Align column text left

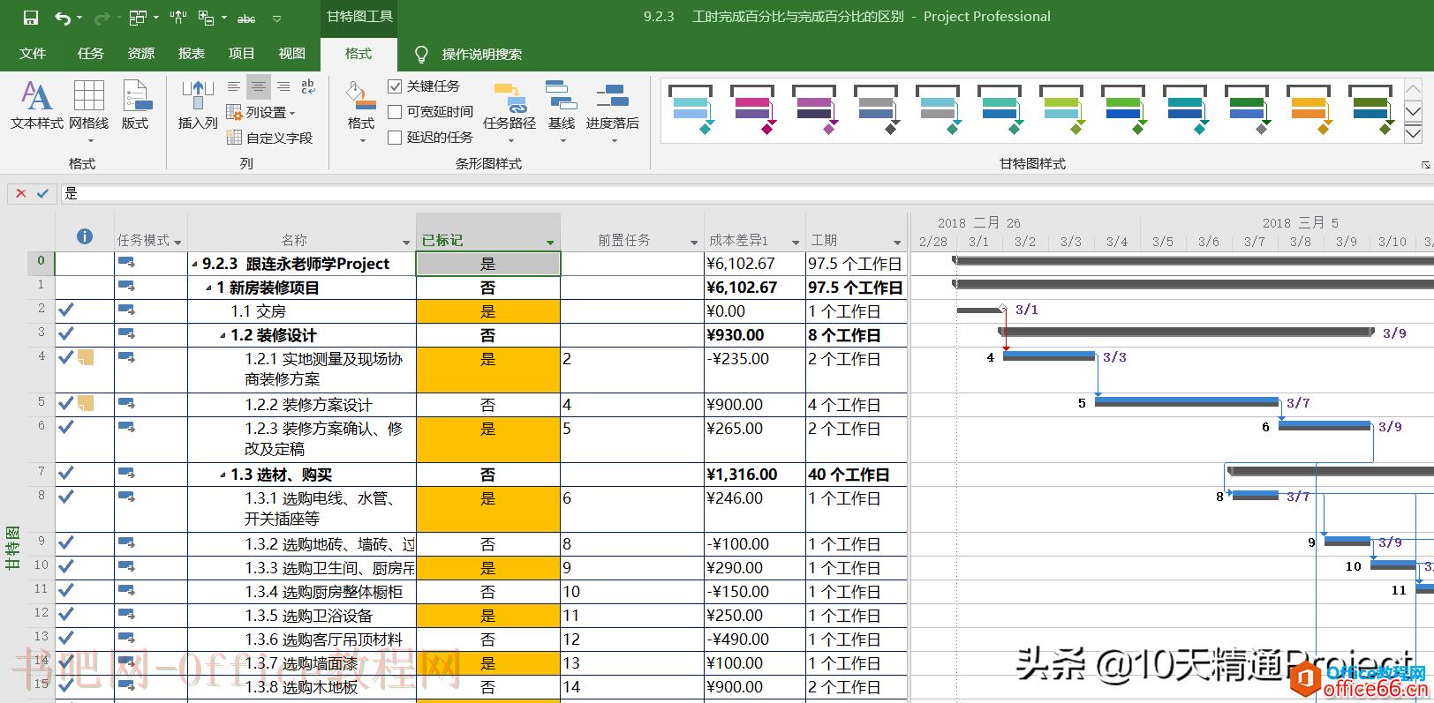[233, 86]
